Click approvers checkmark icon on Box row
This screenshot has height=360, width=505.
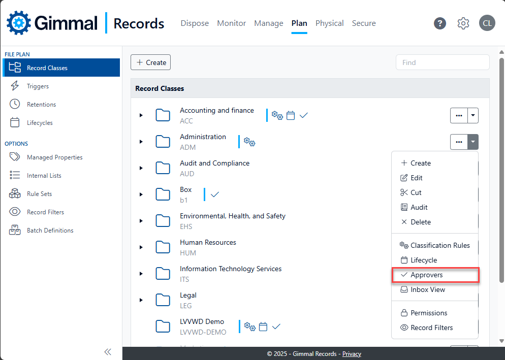[x=215, y=194]
